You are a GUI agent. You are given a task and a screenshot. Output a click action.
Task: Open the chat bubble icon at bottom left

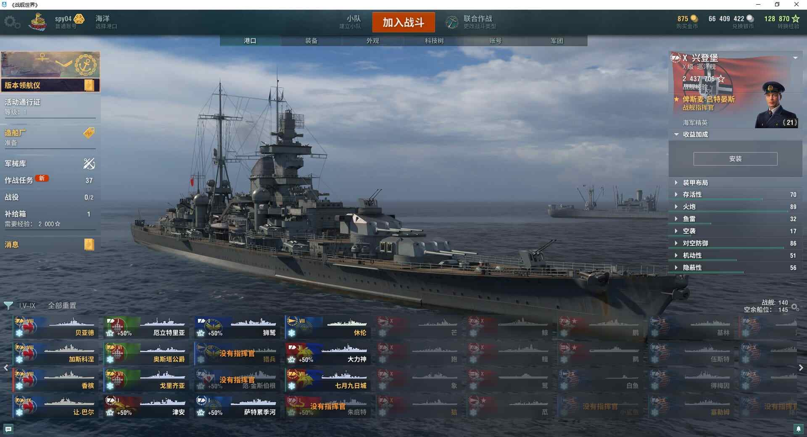coord(8,429)
